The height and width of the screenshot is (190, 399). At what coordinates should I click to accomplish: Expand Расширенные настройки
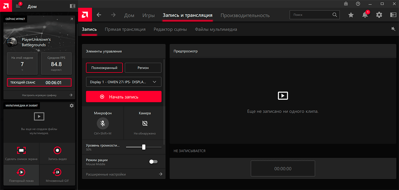click(x=124, y=174)
